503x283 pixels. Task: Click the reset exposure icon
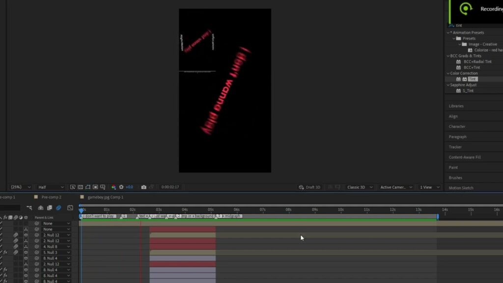pyautogui.click(x=121, y=187)
